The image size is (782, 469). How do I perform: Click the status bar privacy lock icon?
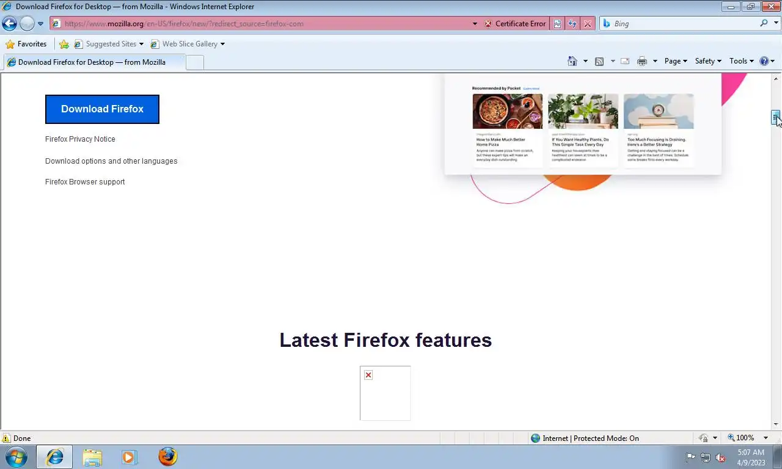[704, 438]
